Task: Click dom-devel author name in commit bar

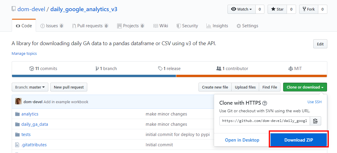Action: (33, 102)
